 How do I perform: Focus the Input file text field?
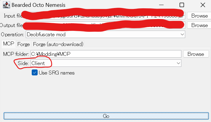105,16
